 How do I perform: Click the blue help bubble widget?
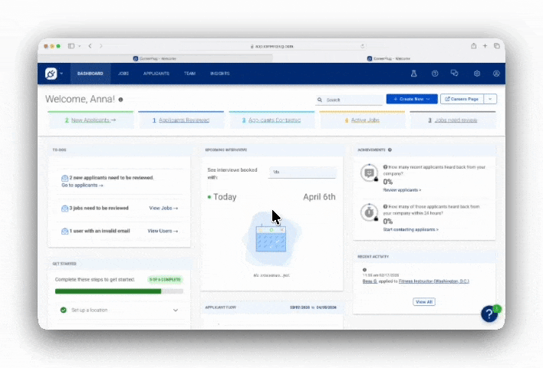tap(489, 314)
